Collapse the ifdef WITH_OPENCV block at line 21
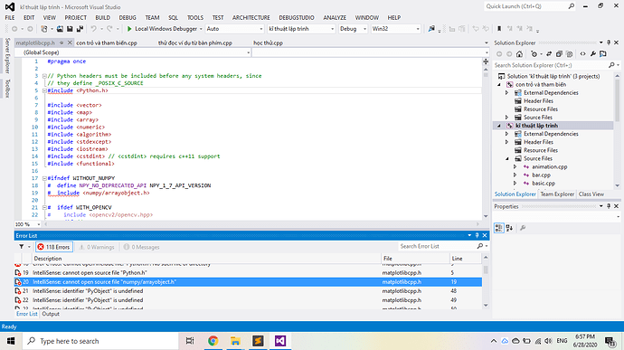 44,207
